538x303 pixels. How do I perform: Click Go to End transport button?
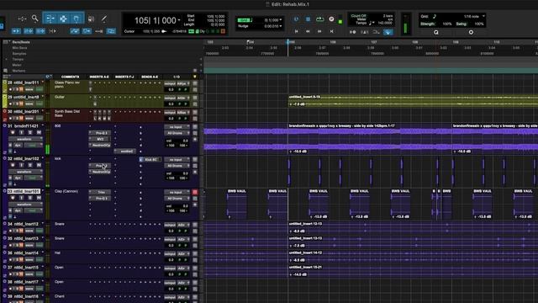click(x=331, y=31)
